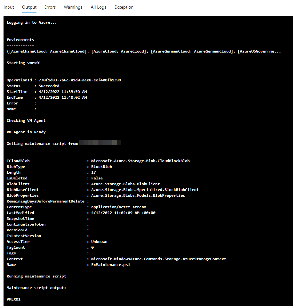This screenshot has height=306, width=293.
Task: Click the BlobClient value text
Action: (x=125, y=184)
